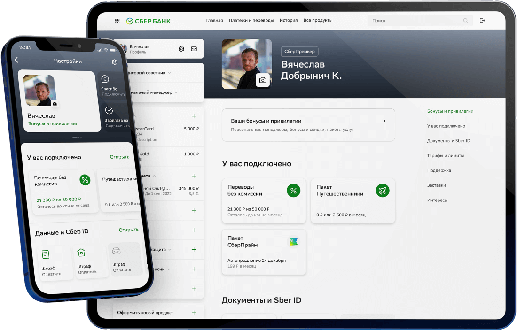Select the account row with 345 000 ₽
The height and width of the screenshot is (330, 517).
pos(172,191)
